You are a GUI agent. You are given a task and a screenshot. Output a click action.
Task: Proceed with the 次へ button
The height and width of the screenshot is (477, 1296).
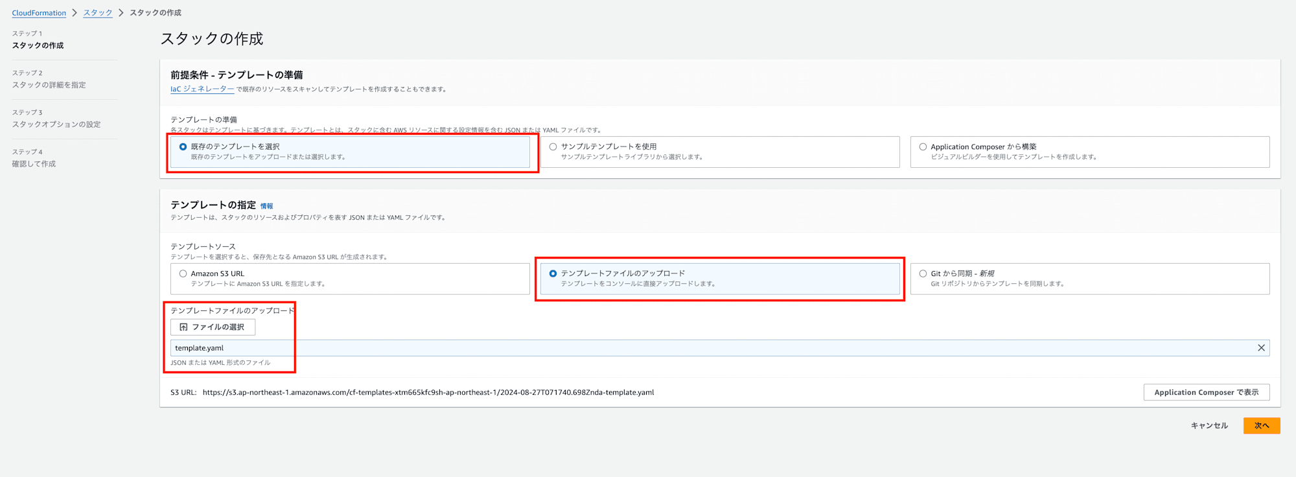point(1262,426)
